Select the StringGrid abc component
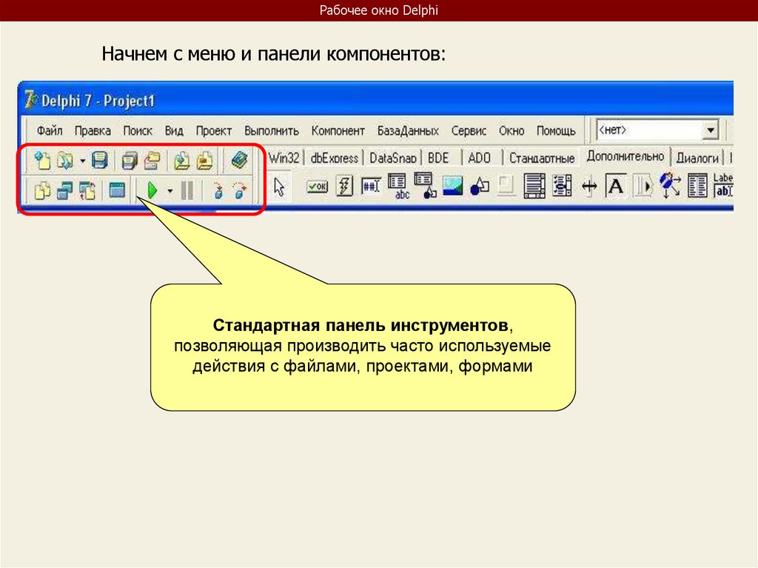 click(398, 187)
